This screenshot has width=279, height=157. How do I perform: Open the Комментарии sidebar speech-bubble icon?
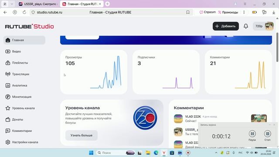8,131
